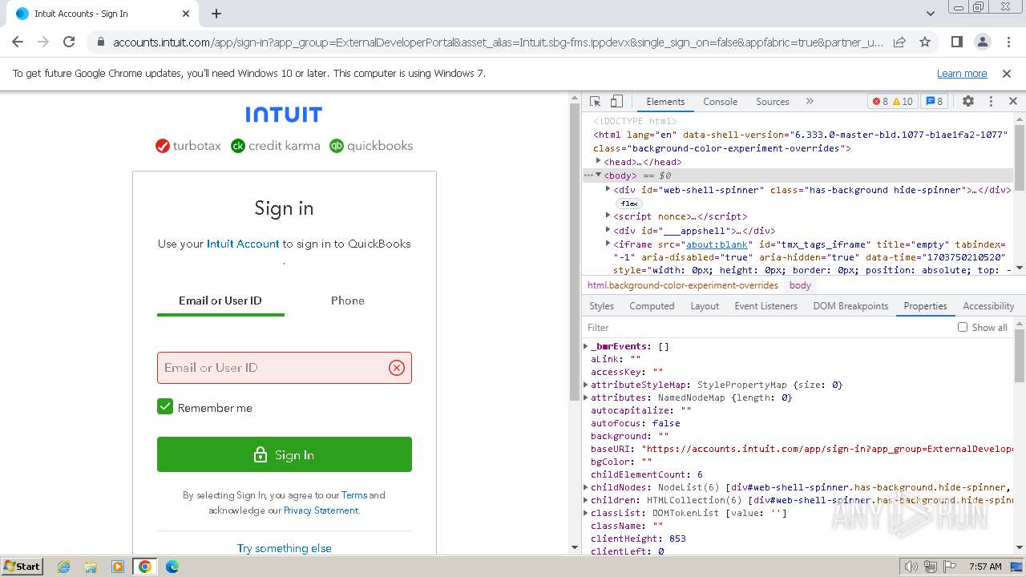Select the Phone sign-in tab
This screenshot has height=577, width=1026.
(x=348, y=301)
